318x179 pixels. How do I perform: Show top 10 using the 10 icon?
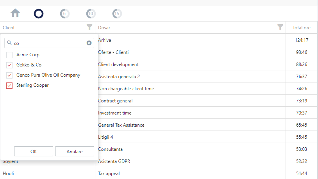(x=91, y=14)
